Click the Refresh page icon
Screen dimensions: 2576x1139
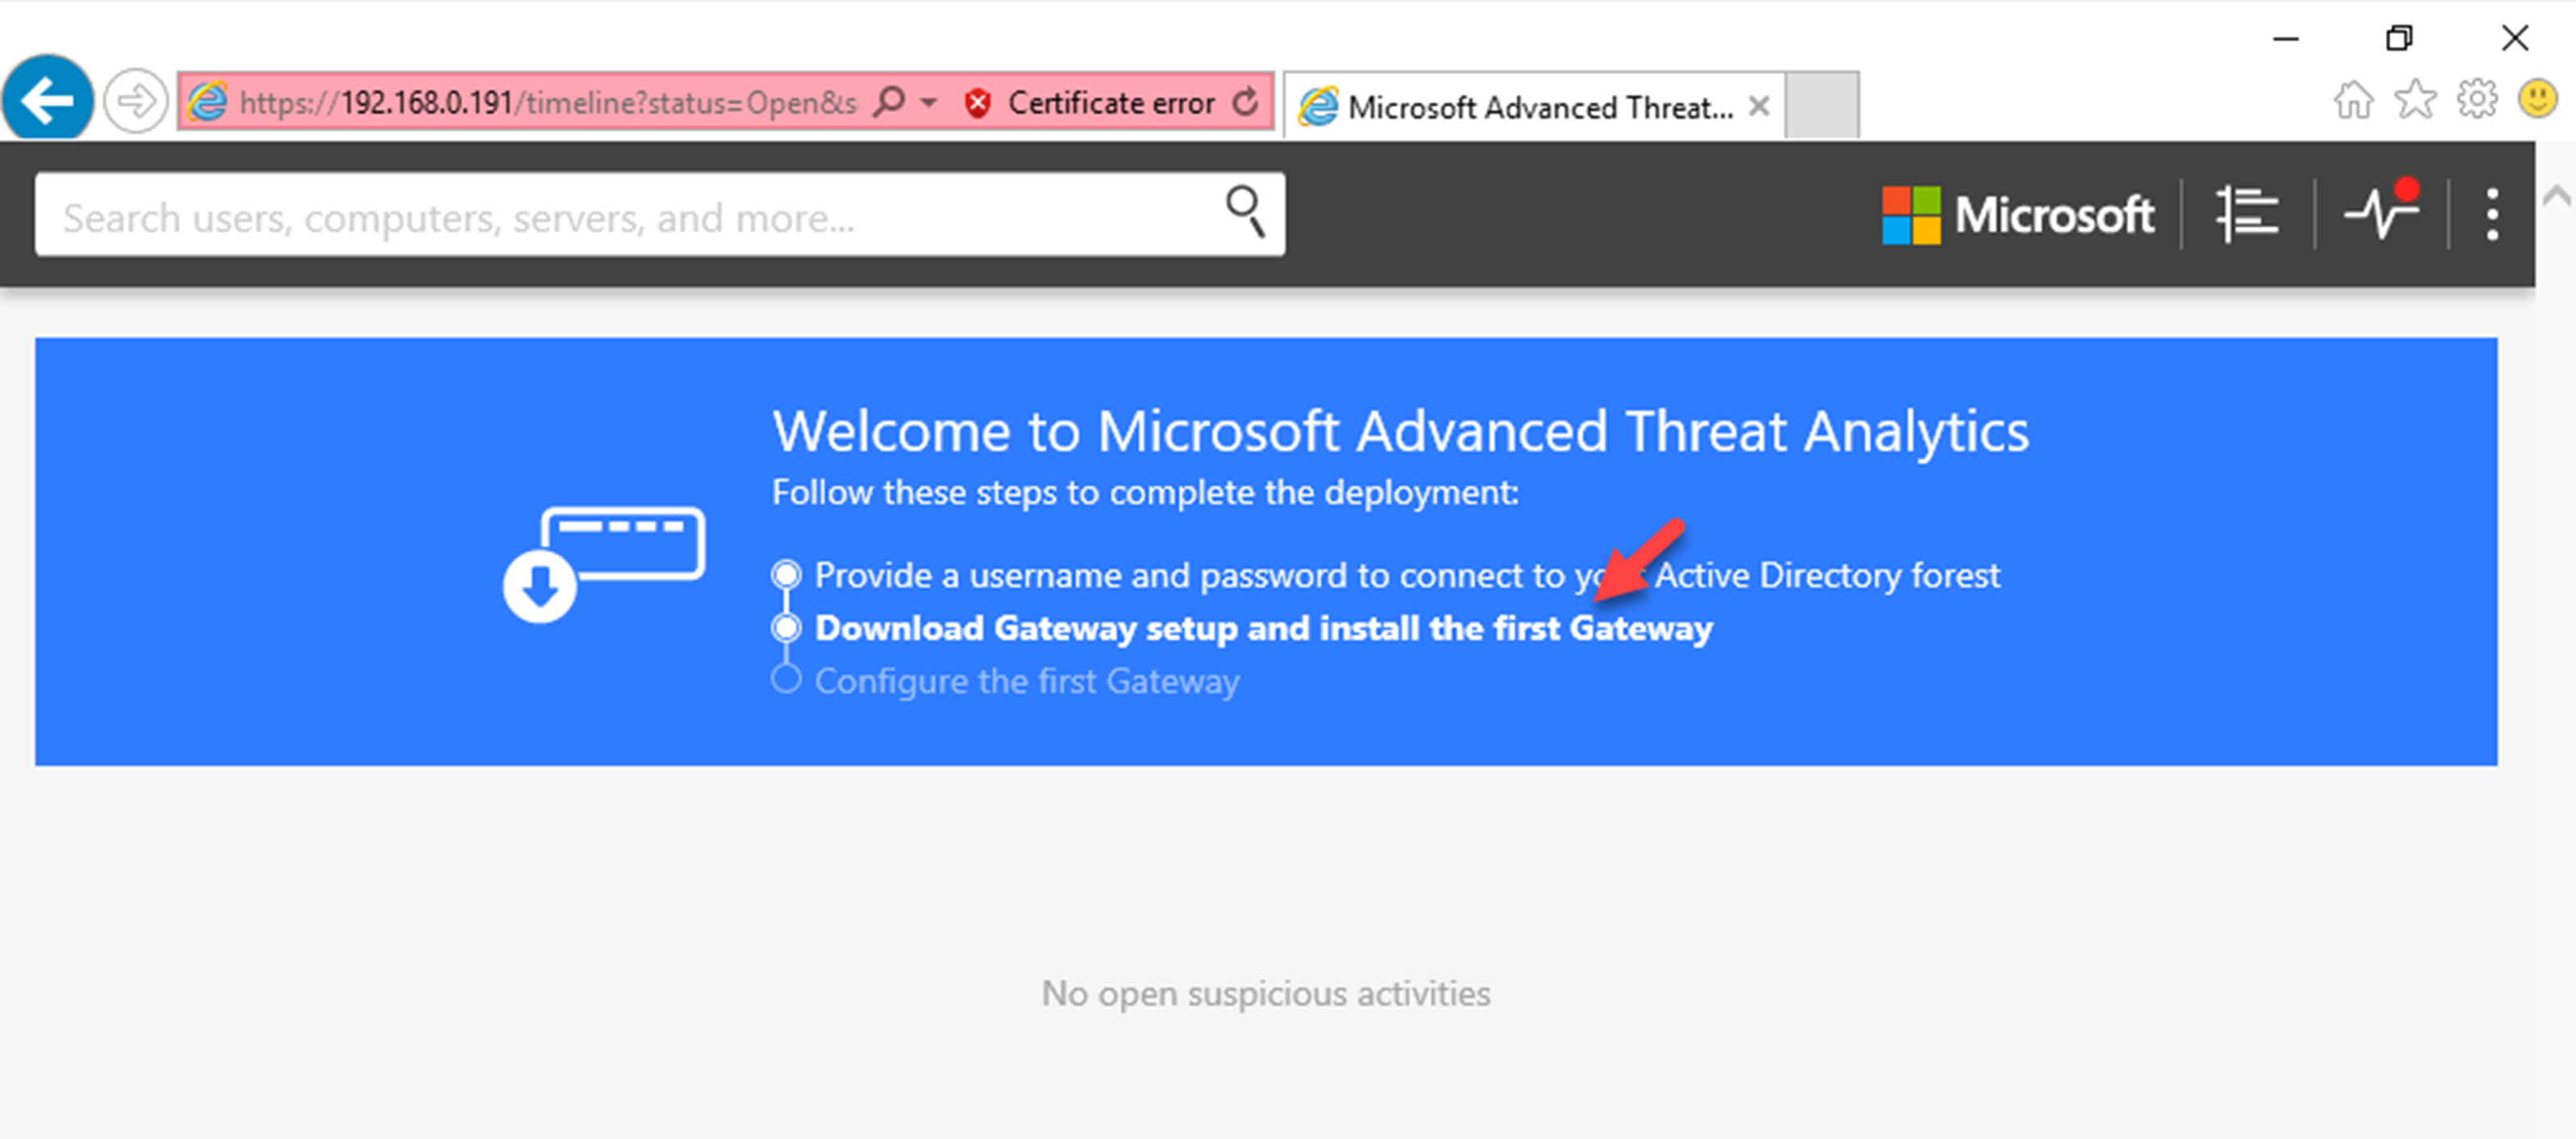tap(1245, 102)
